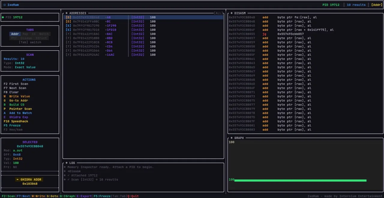
Task: Click the module name a.out
Action: click(x=18, y=150)
